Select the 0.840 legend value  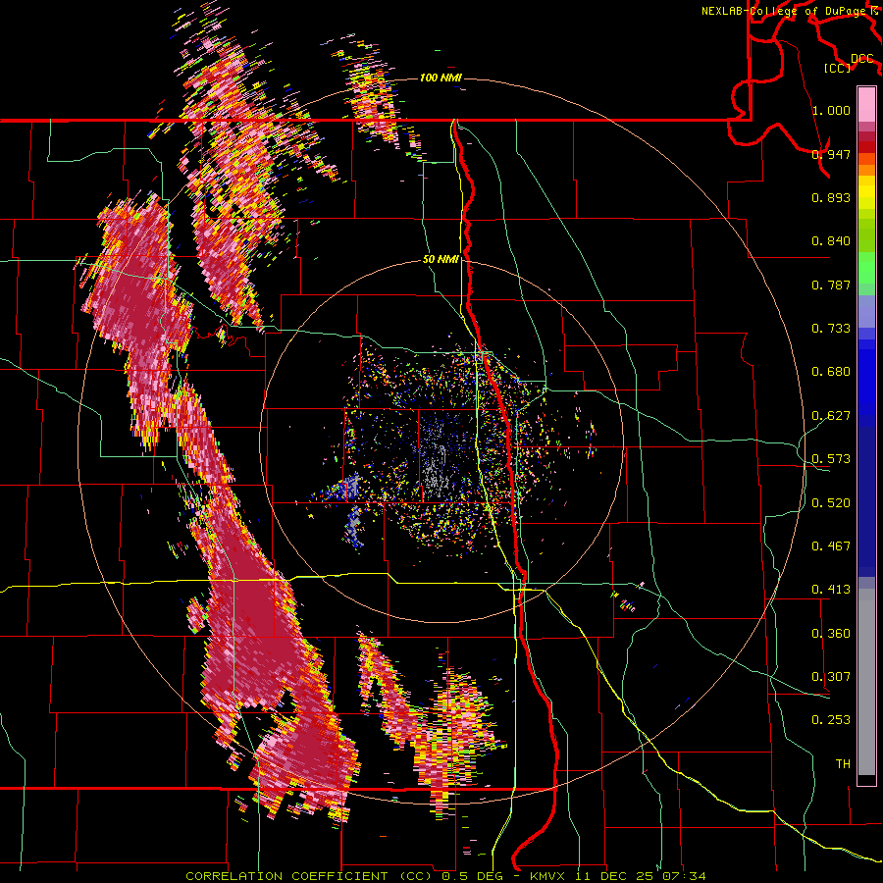click(x=831, y=241)
